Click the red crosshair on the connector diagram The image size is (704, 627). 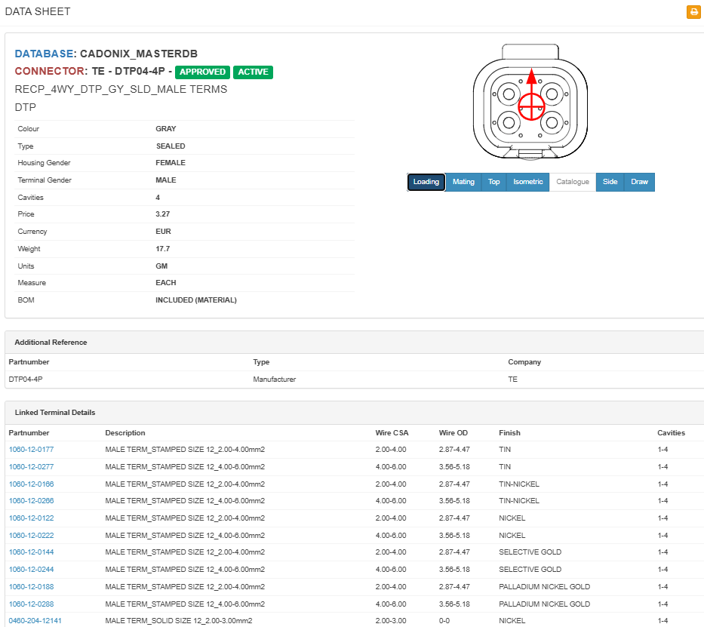pos(531,107)
